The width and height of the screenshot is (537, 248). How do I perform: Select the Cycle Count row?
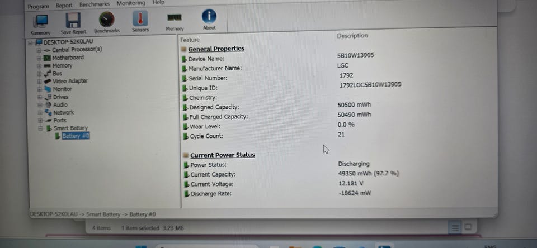coord(339,136)
